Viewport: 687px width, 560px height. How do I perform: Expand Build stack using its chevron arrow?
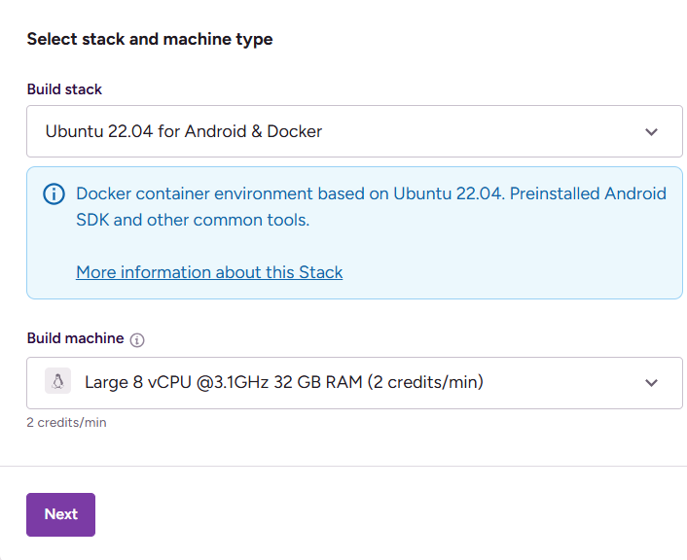coord(651,131)
